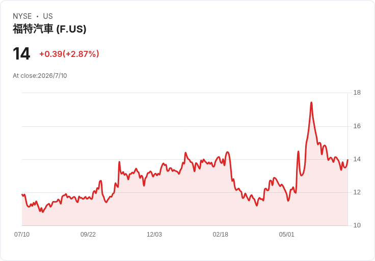
Task: Click the 福特汽車 (F.US) stock title
Action: 49,29
